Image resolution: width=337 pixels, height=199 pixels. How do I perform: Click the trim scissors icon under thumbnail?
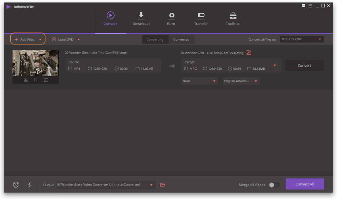(26, 80)
